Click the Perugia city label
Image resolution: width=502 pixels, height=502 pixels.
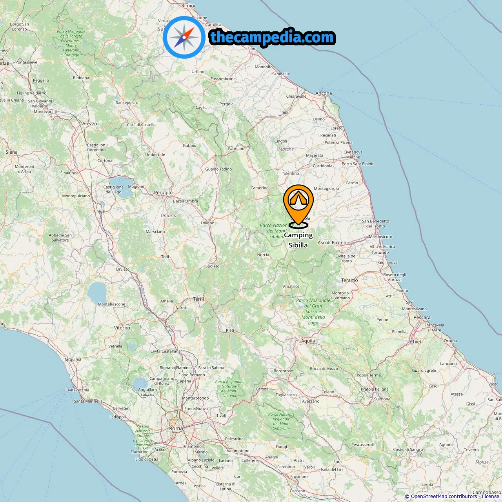pyautogui.click(x=163, y=193)
